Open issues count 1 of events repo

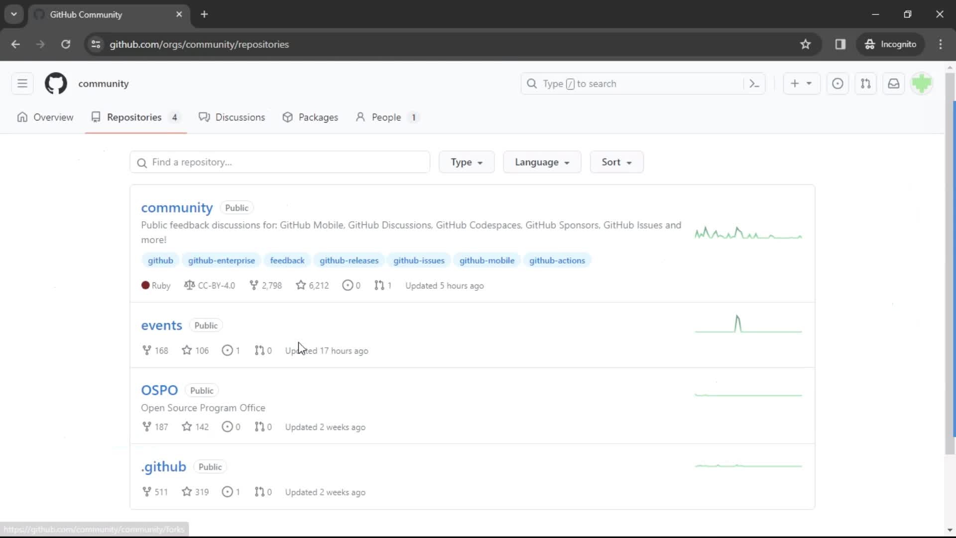tap(231, 351)
